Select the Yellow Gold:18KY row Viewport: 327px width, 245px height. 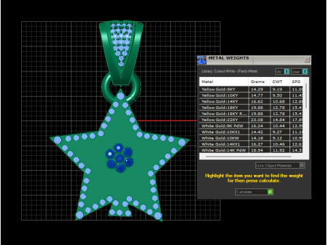[251, 108]
